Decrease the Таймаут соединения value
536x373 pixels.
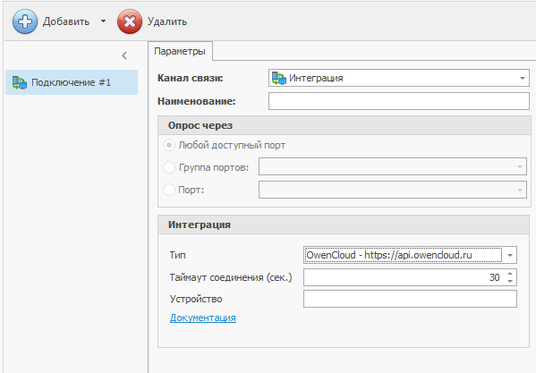510,281
